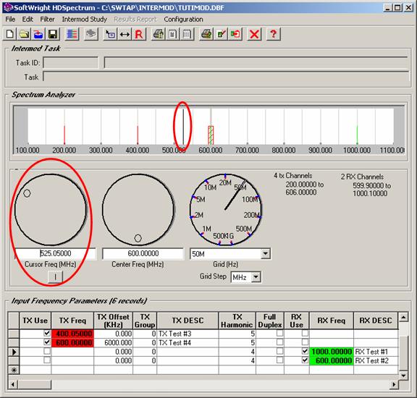Click the table horizontal scrollbar right arrow

(x=394, y=384)
